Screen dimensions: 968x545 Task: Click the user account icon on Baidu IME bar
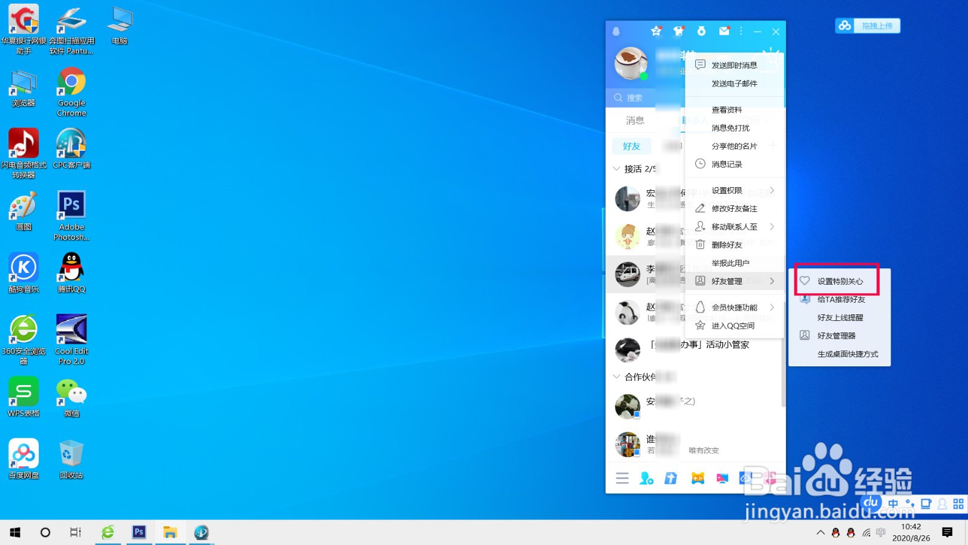click(942, 503)
